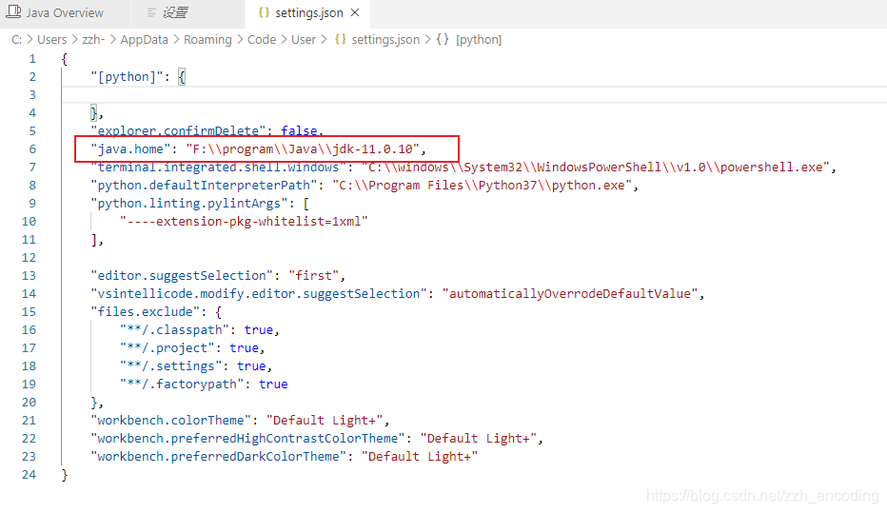Open the User breadcrumb folder
Screen dimensions: 887x513
point(304,40)
